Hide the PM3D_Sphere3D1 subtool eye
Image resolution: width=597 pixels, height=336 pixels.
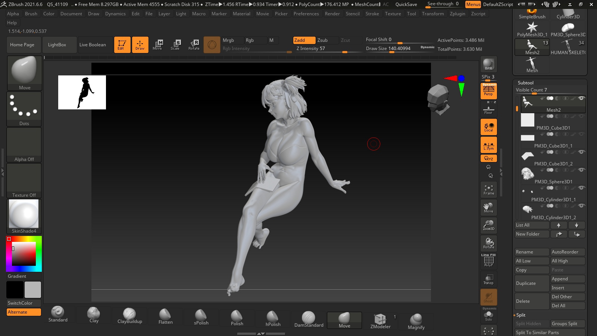(581, 170)
